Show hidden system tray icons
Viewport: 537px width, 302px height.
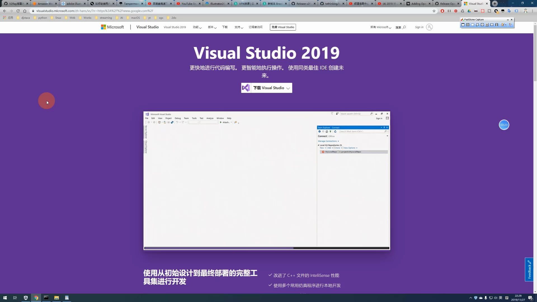pyautogui.click(x=471, y=298)
